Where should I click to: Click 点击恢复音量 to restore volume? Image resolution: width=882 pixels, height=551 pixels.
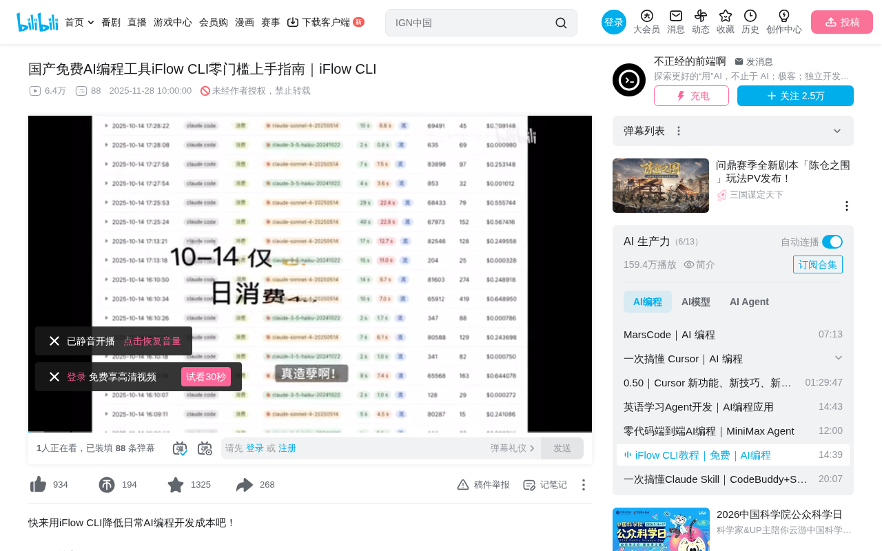152,341
